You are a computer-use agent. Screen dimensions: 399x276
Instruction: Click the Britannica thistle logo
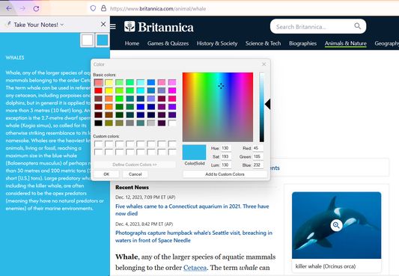[x=130, y=26]
